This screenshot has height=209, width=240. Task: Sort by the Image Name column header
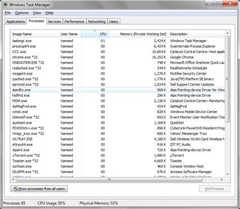[x=34, y=34]
